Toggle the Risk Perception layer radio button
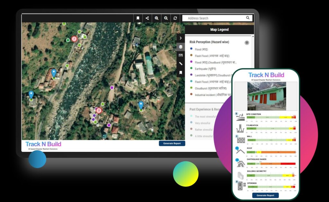This screenshot has height=202, width=329. click(x=247, y=43)
